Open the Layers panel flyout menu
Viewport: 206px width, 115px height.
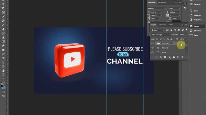186,25
